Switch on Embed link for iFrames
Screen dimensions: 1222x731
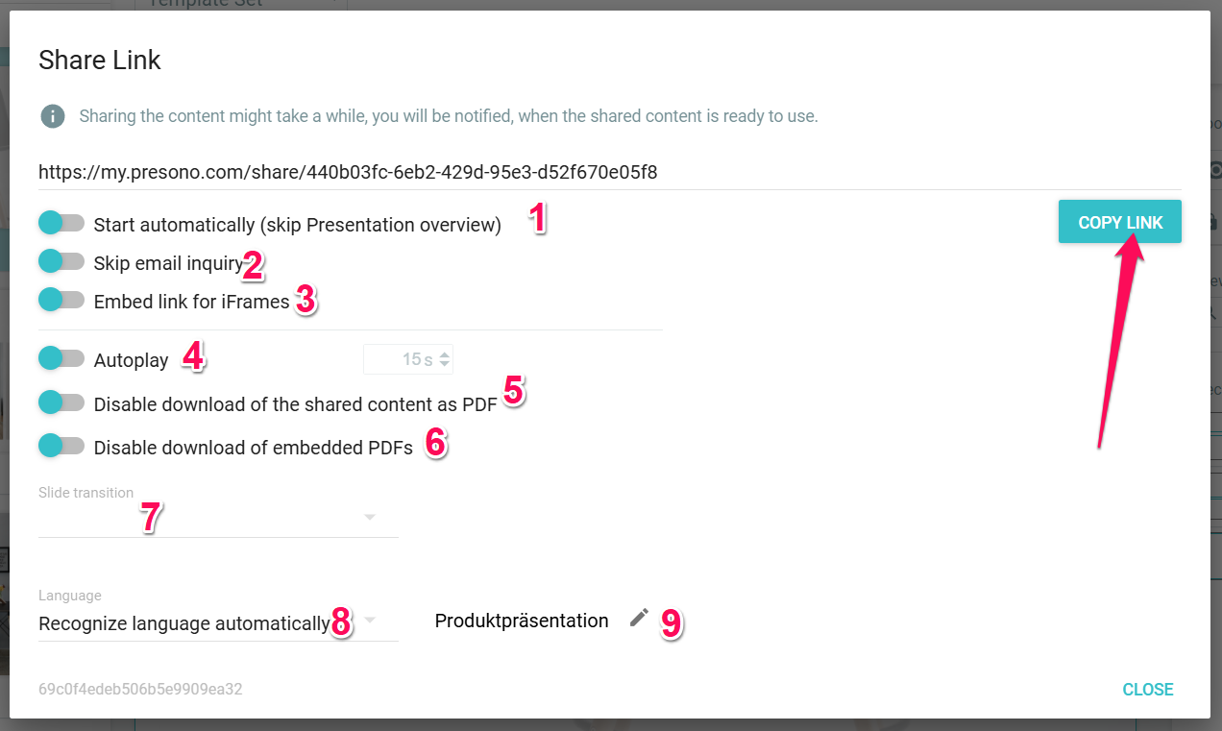coord(61,300)
